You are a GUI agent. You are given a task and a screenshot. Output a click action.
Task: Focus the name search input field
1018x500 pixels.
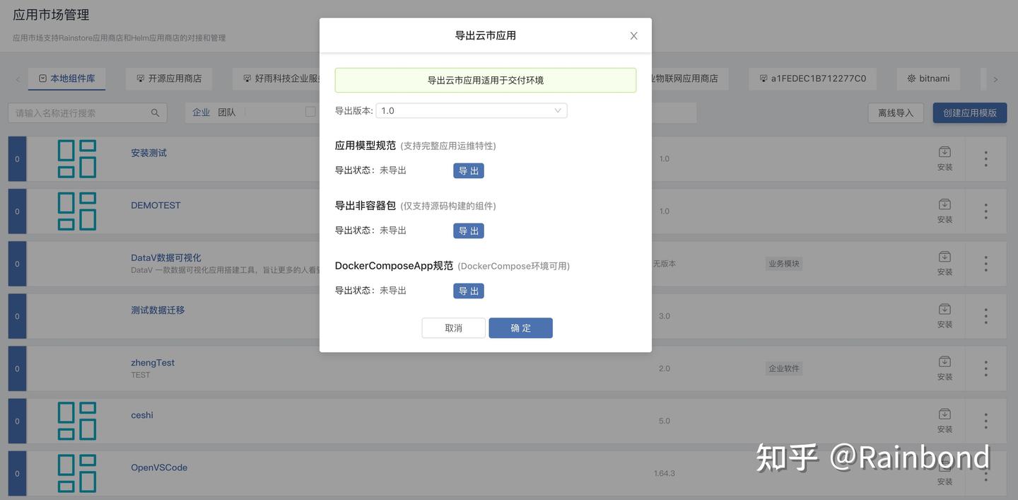(x=88, y=112)
